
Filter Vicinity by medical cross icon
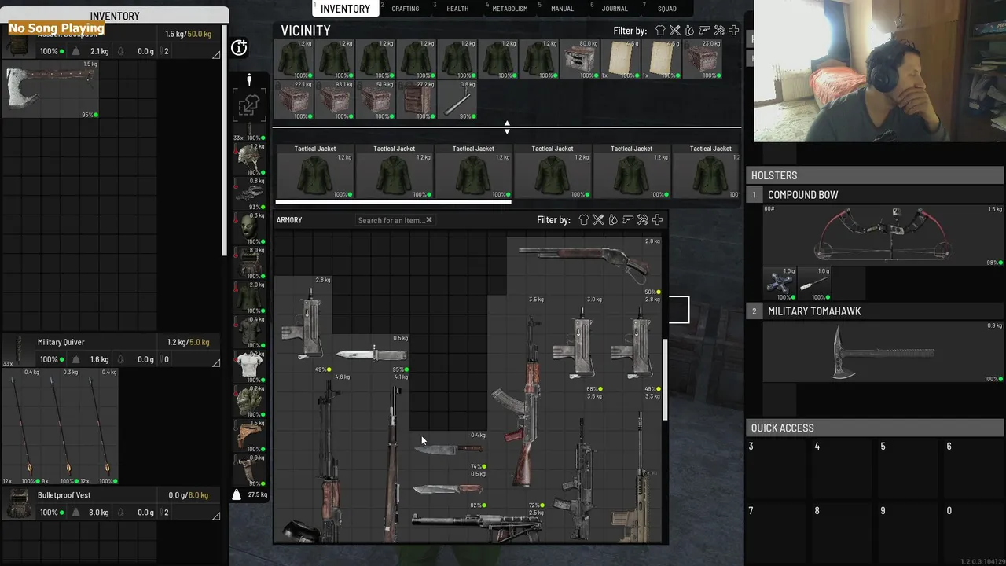point(733,31)
